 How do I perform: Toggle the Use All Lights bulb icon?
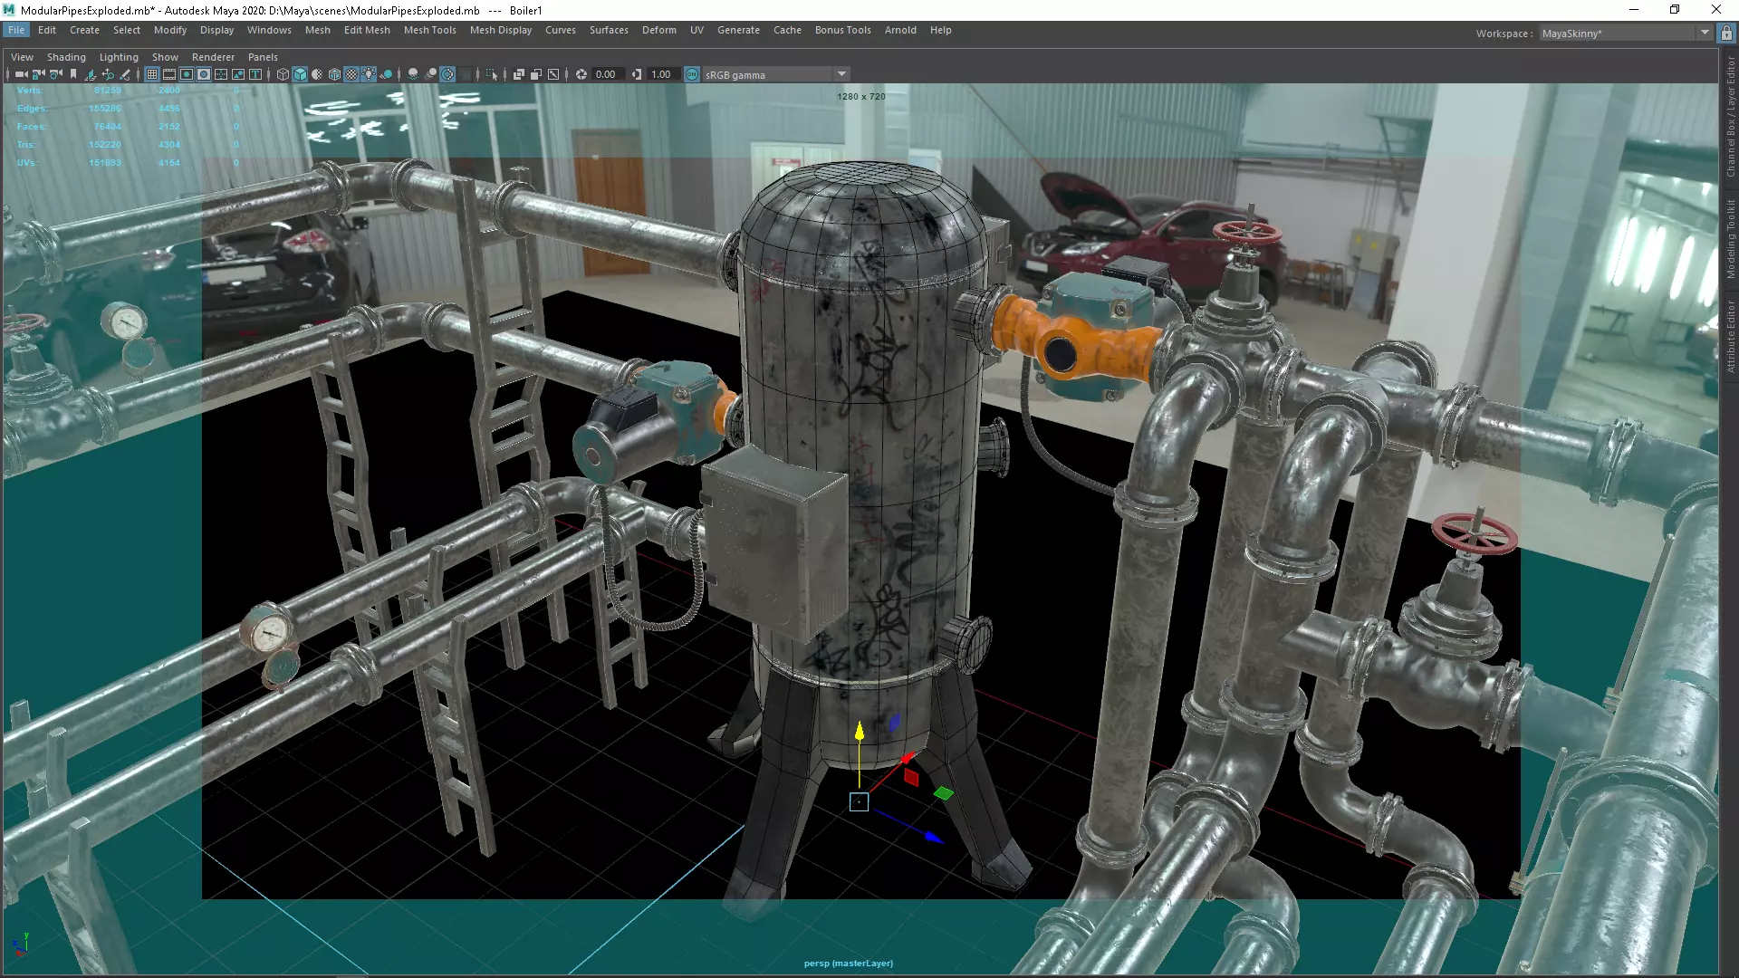369,74
